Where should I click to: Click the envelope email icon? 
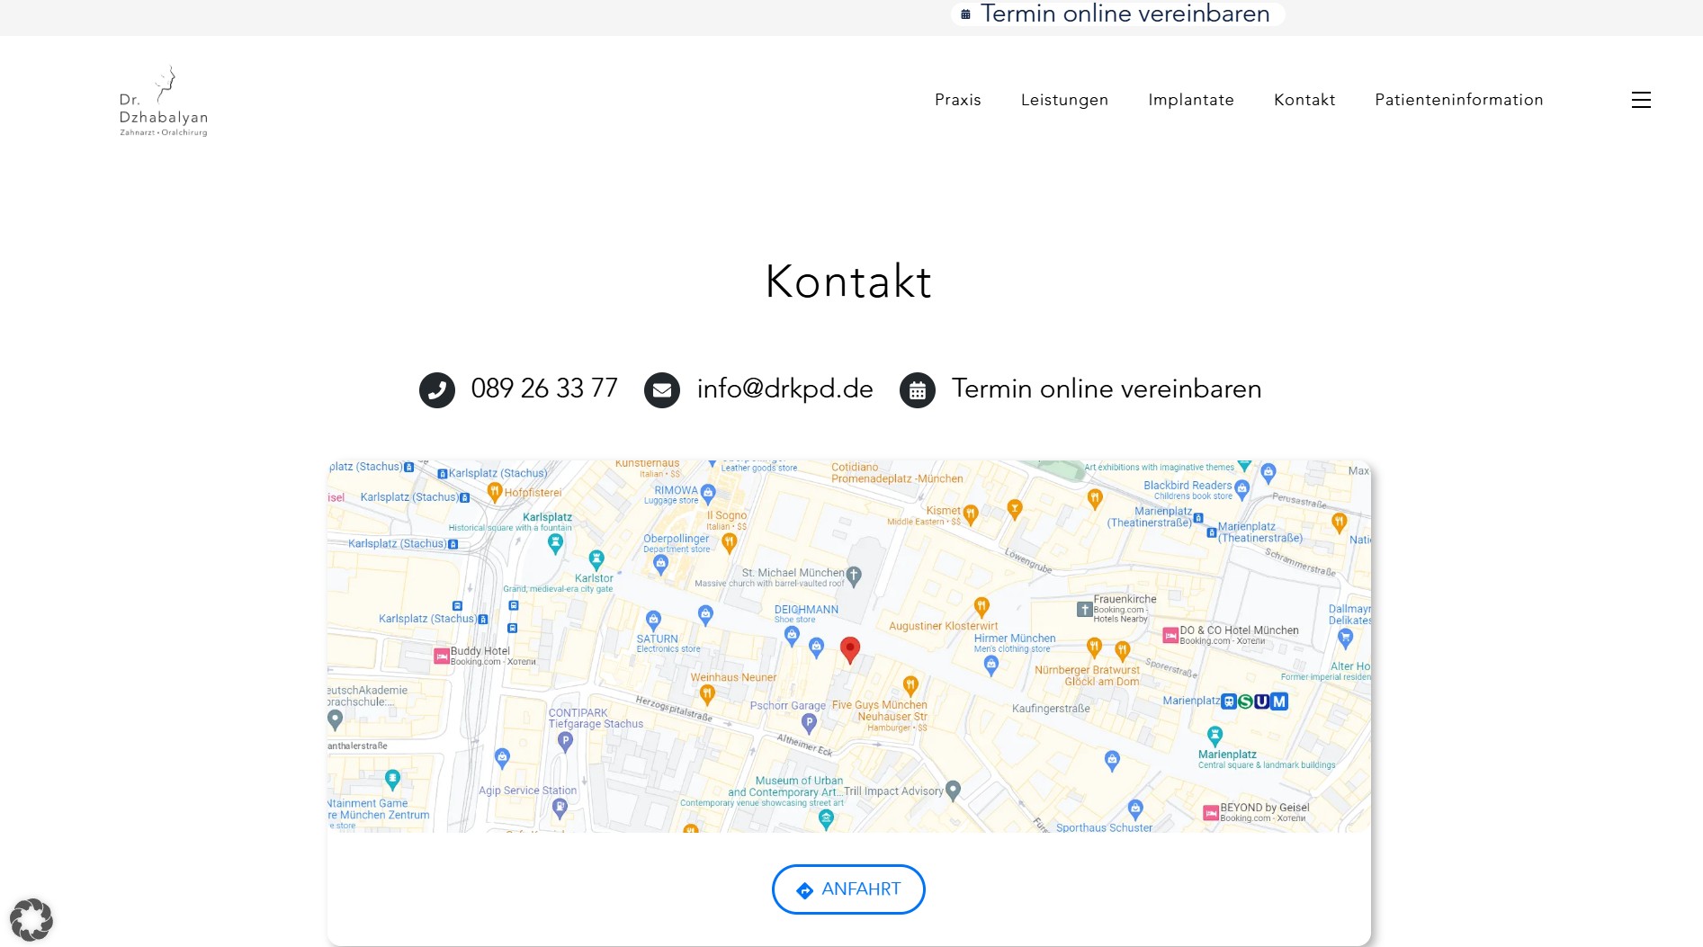coord(662,390)
